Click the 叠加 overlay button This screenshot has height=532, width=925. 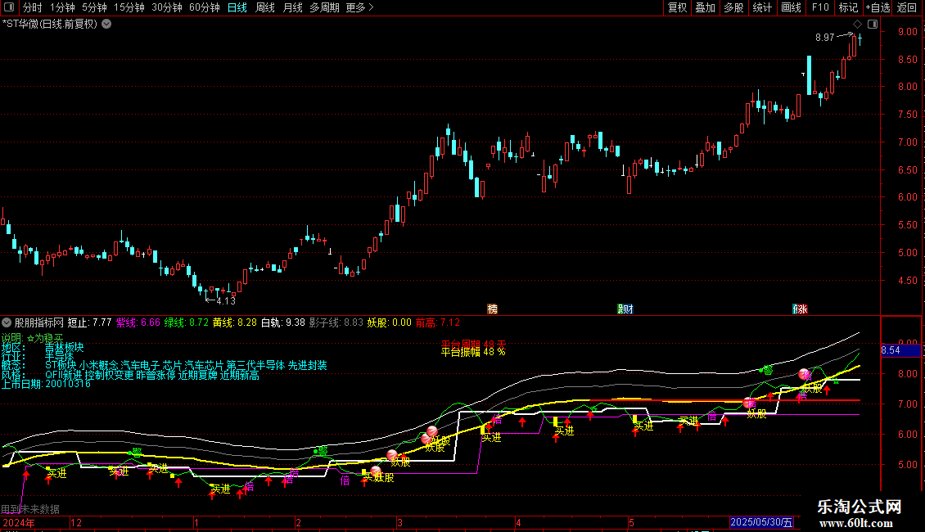pos(705,7)
